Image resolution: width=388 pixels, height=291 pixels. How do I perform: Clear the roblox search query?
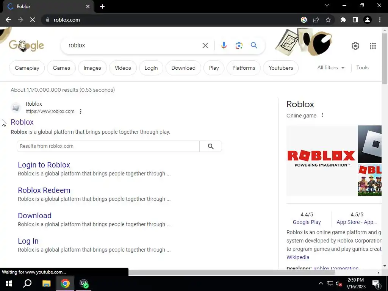(205, 45)
